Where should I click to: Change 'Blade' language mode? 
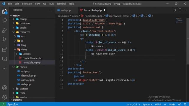click(172, 104)
